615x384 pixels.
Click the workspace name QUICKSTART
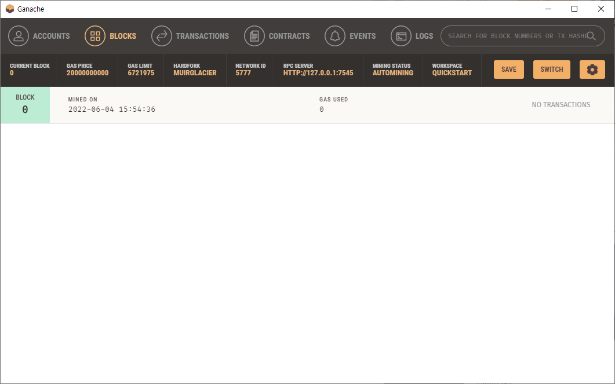click(x=452, y=73)
